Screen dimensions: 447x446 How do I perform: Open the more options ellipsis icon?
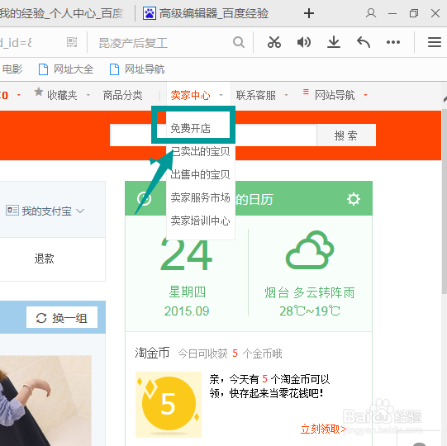(393, 42)
